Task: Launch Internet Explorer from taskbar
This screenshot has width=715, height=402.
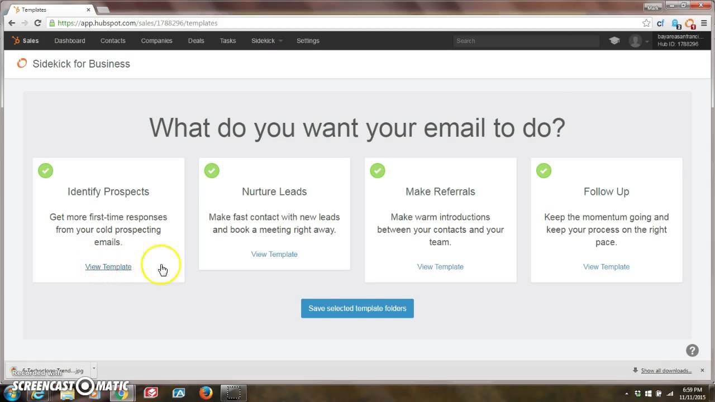Action: (x=39, y=393)
